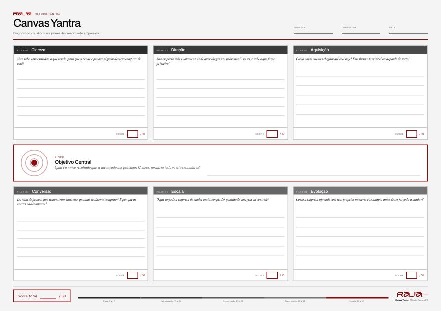
Task: Click the question text in the Clareza card
Action: coord(79,61)
